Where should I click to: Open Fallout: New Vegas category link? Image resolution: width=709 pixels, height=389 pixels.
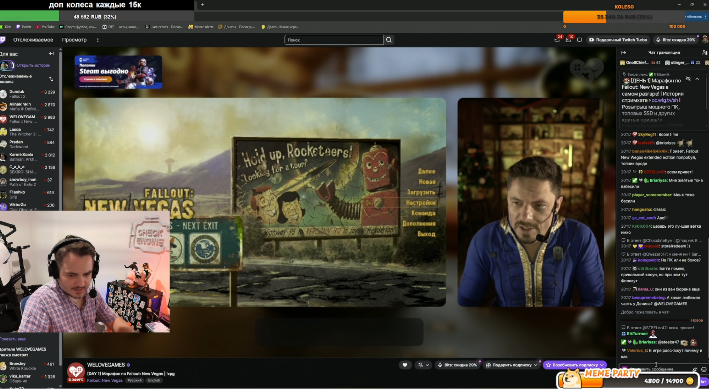[x=104, y=380]
